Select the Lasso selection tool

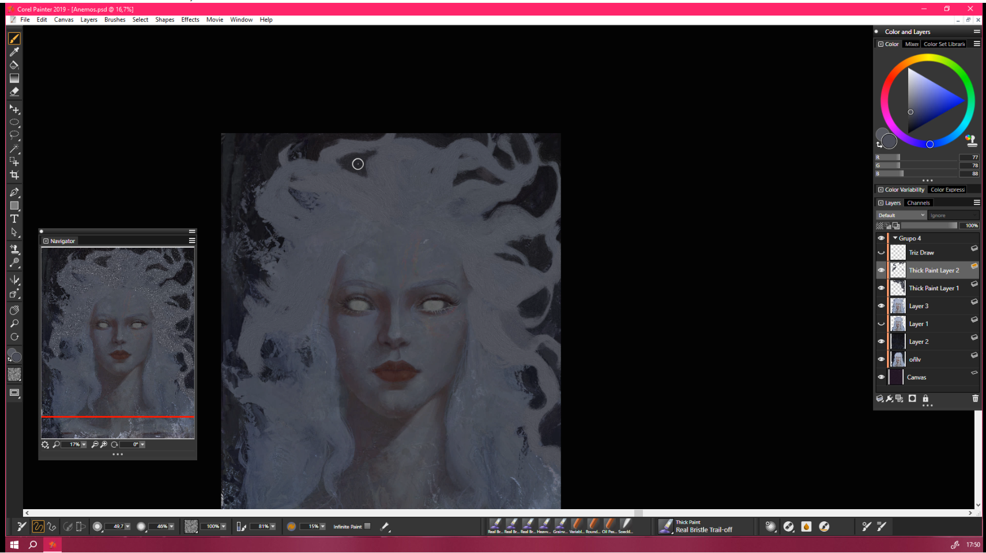[x=14, y=135]
